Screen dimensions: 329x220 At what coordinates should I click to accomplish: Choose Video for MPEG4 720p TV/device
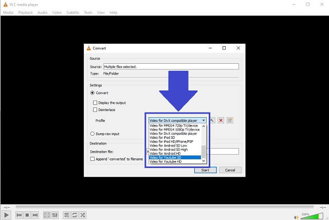[174, 125]
